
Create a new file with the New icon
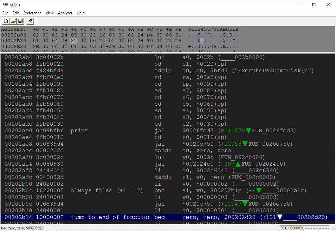[x=5, y=21]
